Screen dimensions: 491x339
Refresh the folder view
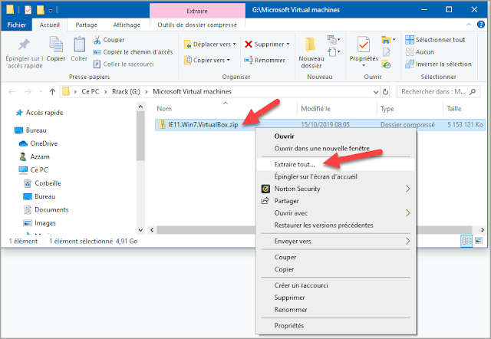coord(385,92)
